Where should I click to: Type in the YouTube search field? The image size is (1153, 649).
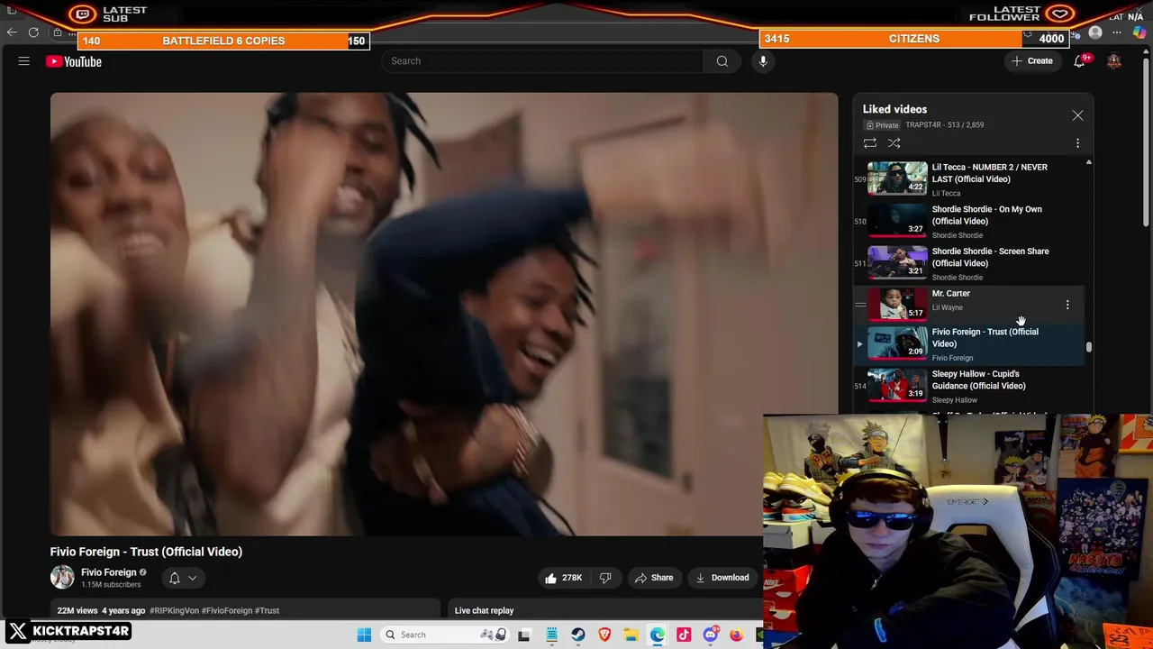pyautogui.click(x=543, y=61)
